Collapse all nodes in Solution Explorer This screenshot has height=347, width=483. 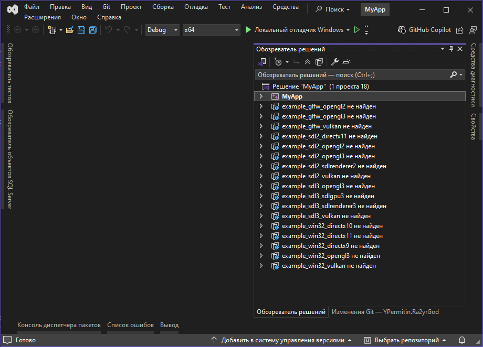pos(308,62)
